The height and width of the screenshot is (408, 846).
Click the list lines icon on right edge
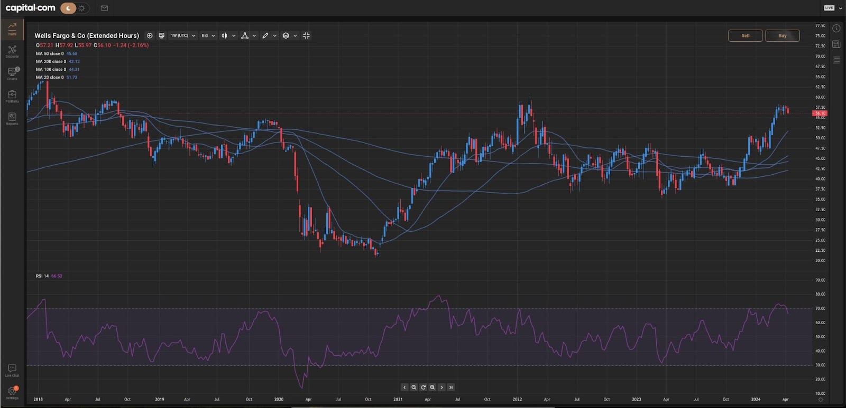(x=836, y=60)
